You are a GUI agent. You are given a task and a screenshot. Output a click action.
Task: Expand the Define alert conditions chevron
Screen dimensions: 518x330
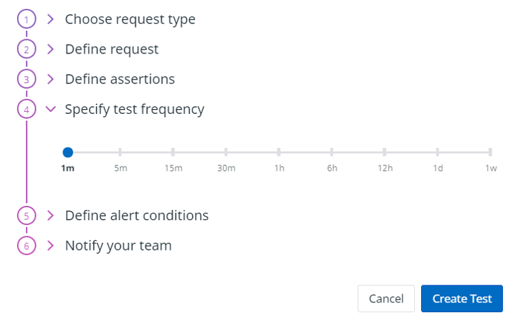(50, 215)
